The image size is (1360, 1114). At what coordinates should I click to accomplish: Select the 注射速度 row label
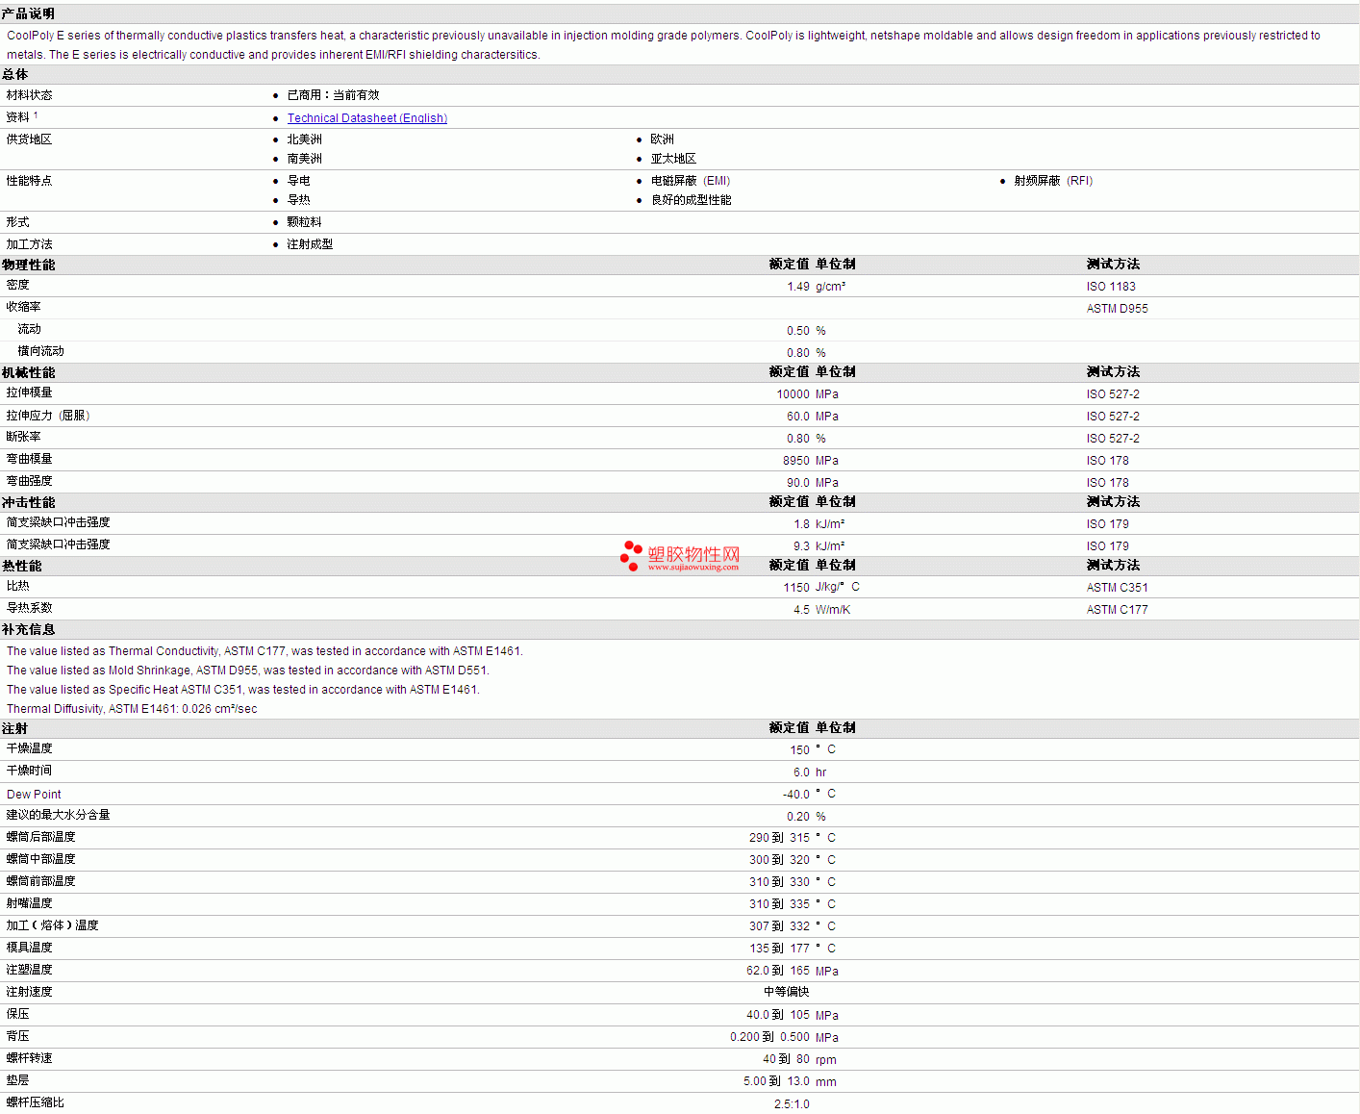pos(30,992)
